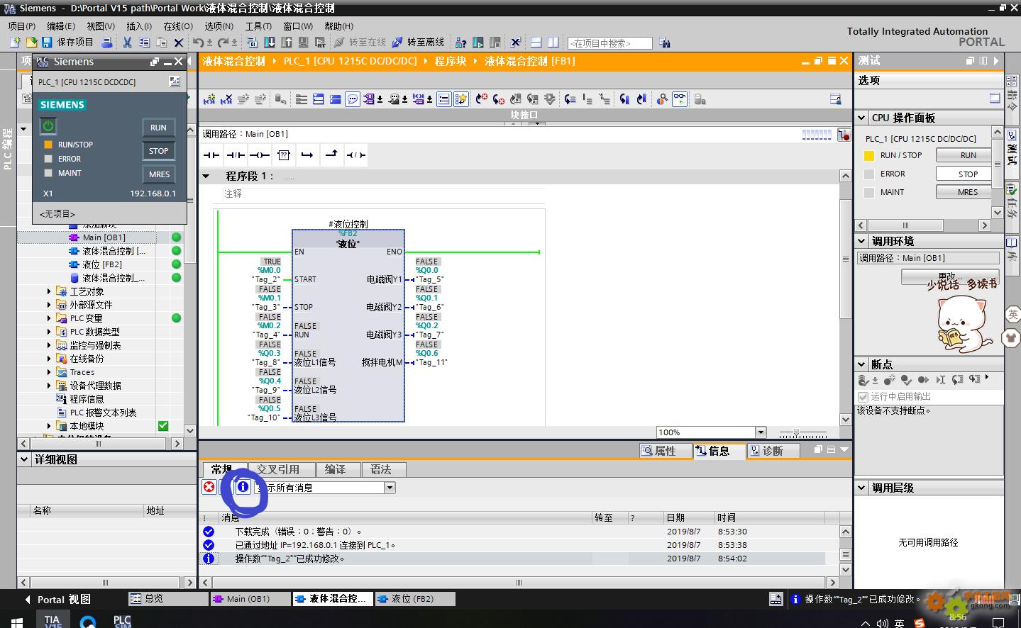Click STOP button in PLCSIM window
The image size is (1021, 628).
158,151
